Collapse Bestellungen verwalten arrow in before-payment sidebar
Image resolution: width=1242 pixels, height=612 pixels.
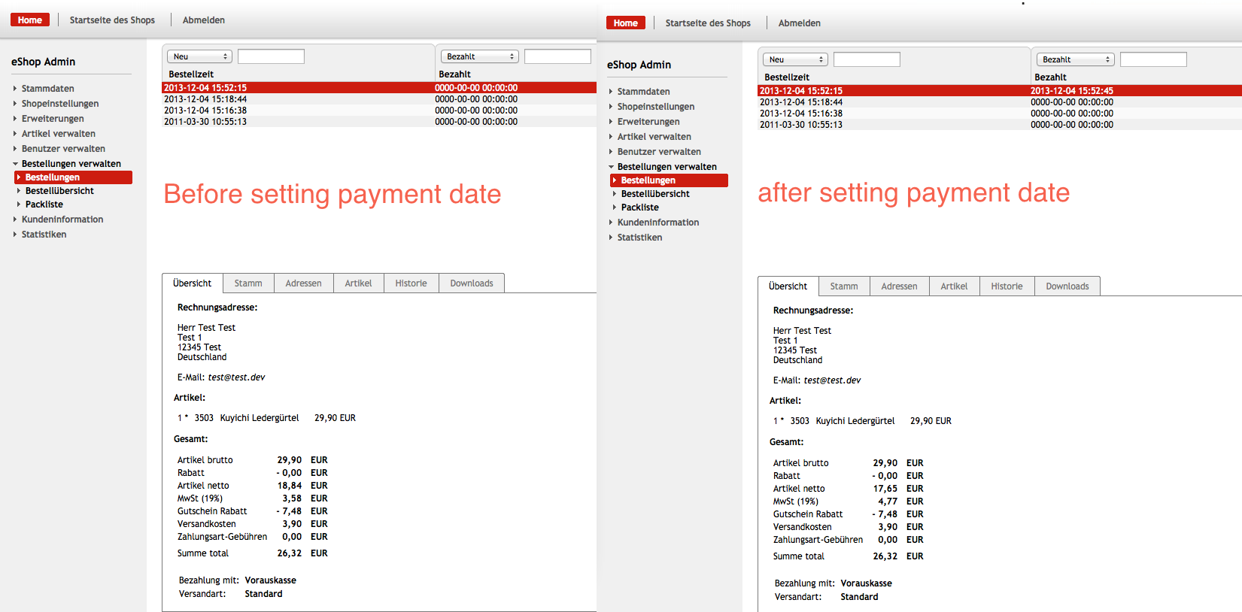tap(15, 164)
